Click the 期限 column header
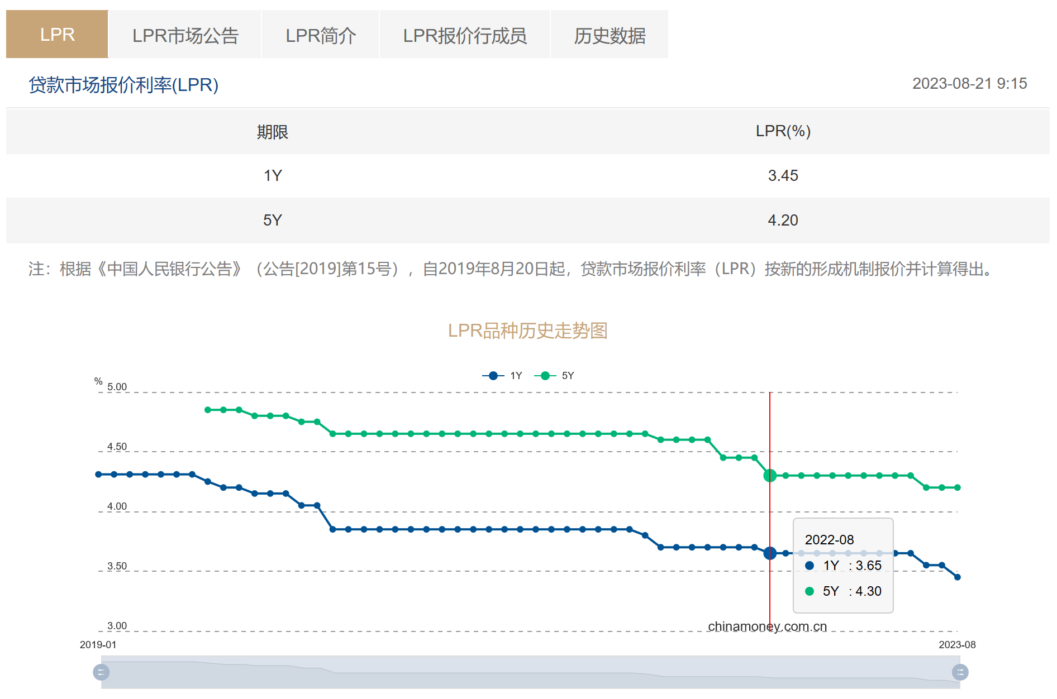The image size is (1057, 699). 273,132
